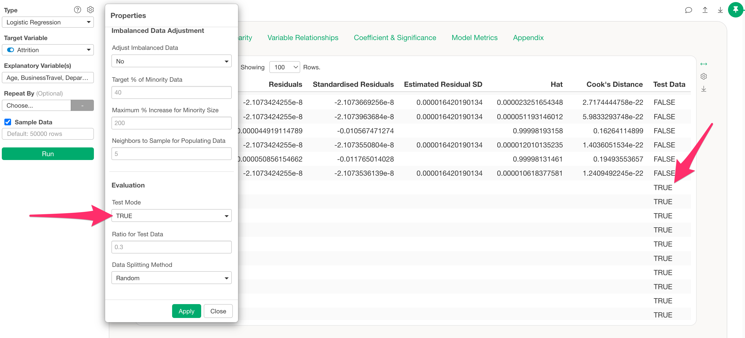Click the top download arrow icon
Screen dimensions: 745x338
(720, 10)
